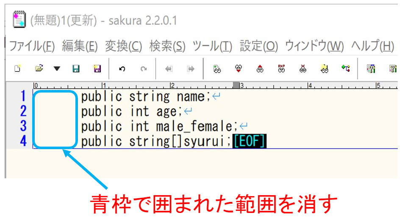Viewport: 405px width, 218px height.
Task: Click the [EOF] marker
Action: [x=250, y=141]
